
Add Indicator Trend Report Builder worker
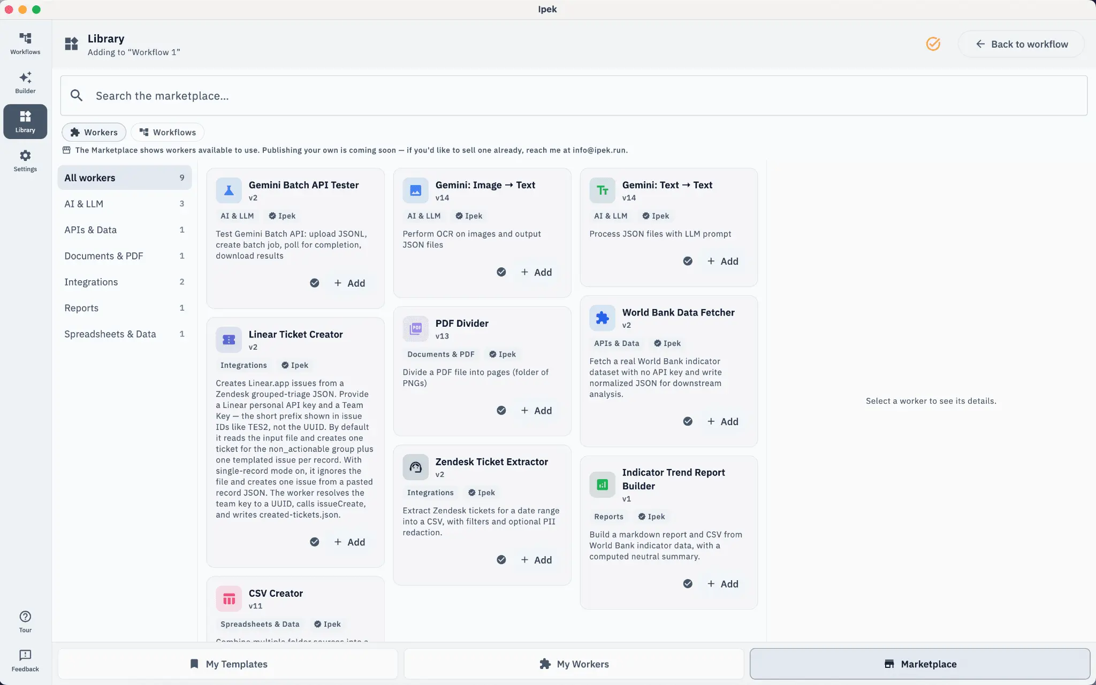click(x=722, y=583)
